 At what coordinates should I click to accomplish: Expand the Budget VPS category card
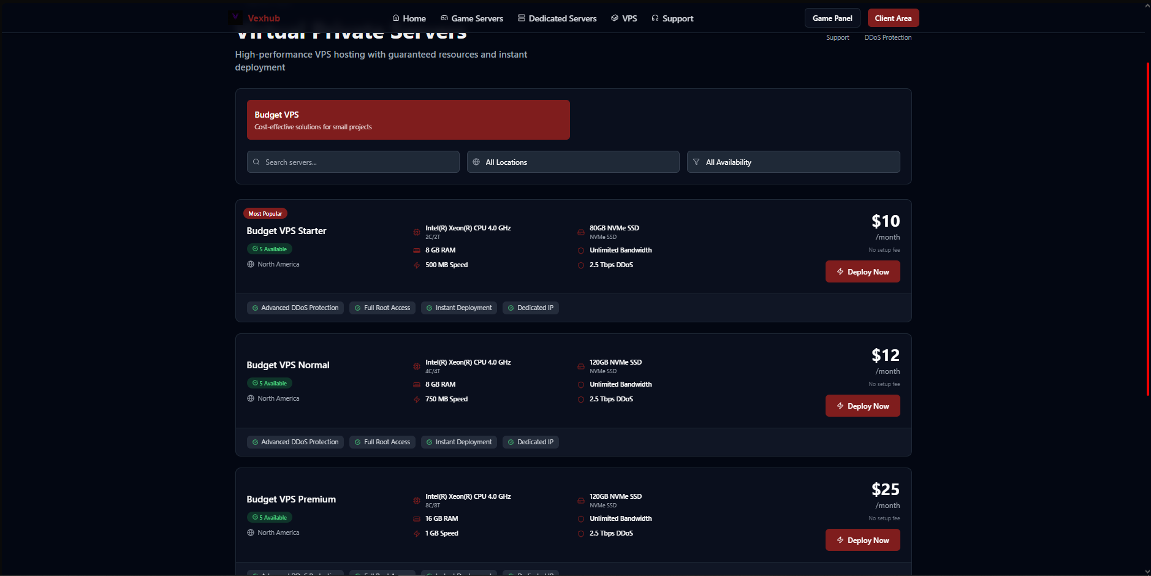click(408, 119)
